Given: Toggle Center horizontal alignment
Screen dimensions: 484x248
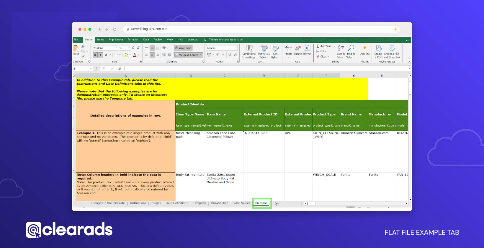Looking at the screenshot, I should (x=152, y=55).
